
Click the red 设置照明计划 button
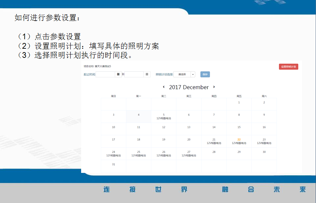[289, 67]
